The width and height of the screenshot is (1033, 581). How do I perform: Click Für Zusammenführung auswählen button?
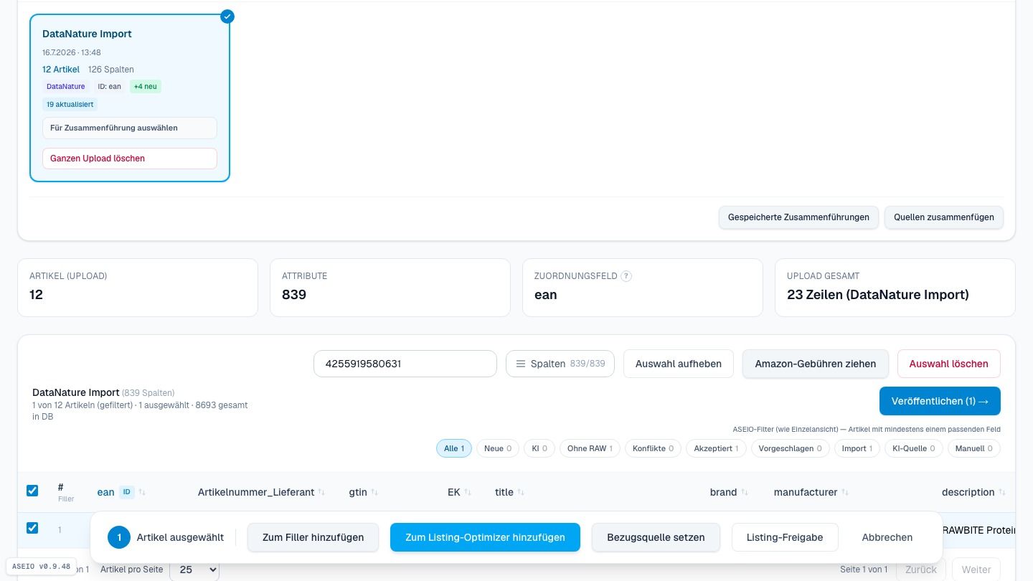pos(130,128)
